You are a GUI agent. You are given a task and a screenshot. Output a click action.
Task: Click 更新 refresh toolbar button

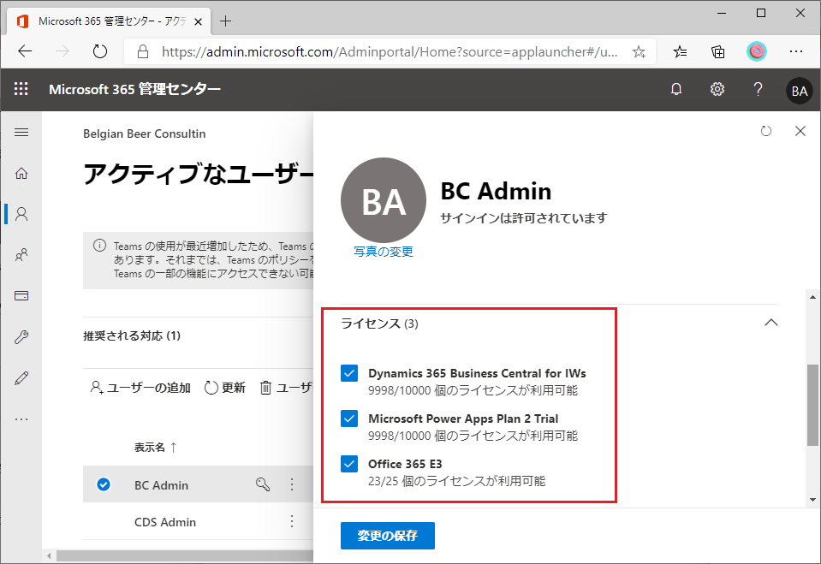click(224, 388)
